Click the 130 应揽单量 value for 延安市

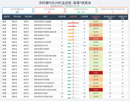(62, 52)
